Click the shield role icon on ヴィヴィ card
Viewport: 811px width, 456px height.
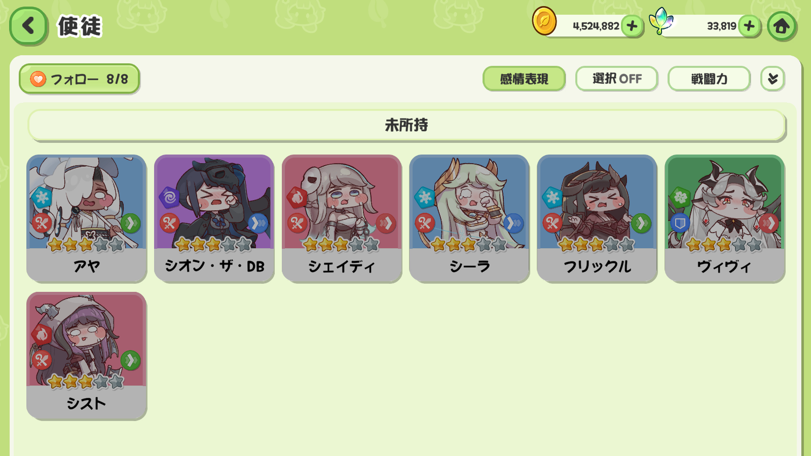point(680,223)
